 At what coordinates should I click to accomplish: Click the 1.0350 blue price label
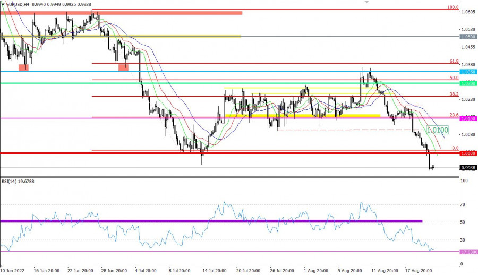(468, 72)
